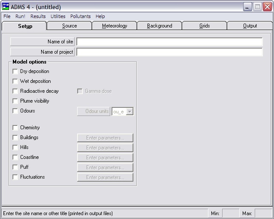Switch to the Meteorology tab

point(114,26)
